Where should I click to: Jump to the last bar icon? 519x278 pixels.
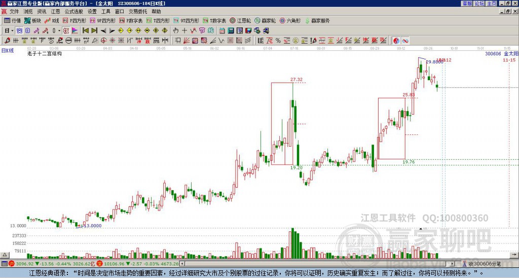94,30
